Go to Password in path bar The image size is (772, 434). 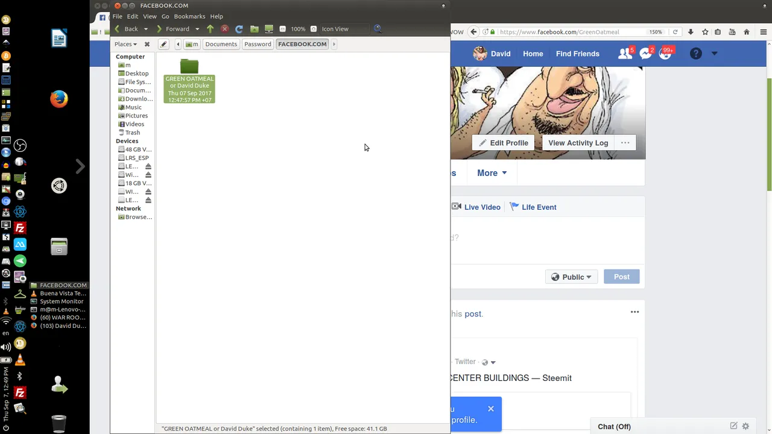point(258,44)
